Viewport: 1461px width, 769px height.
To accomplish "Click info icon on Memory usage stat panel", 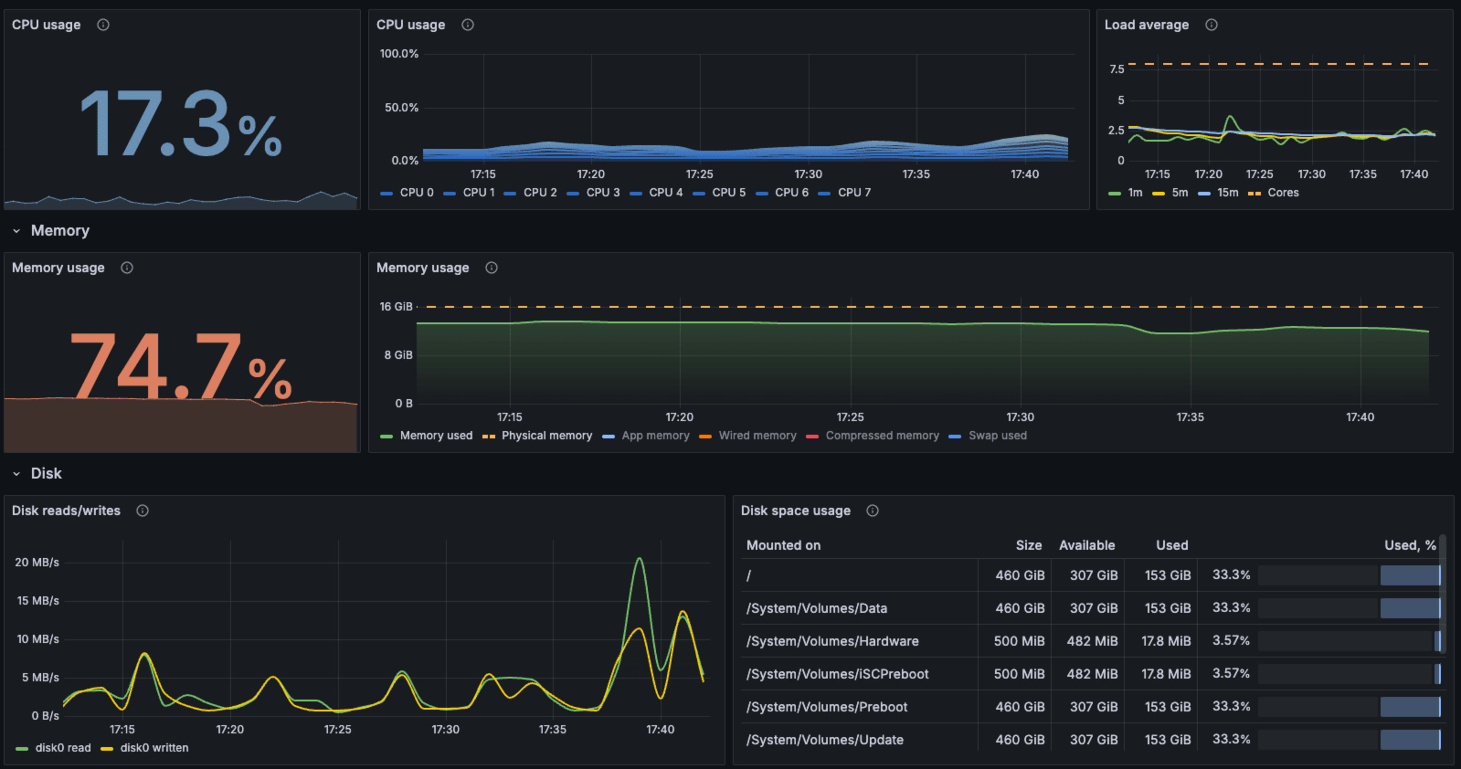I will pyautogui.click(x=127, y=268).
